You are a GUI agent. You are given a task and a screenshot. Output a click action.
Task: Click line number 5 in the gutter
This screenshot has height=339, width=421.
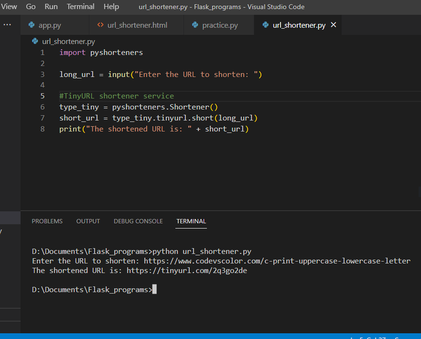click(x=42, y=96)
